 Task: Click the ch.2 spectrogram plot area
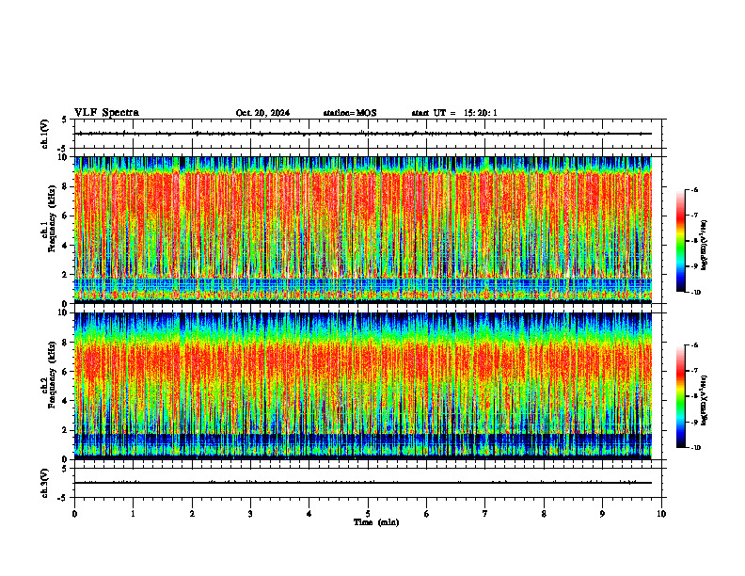[x=363, y=386]
